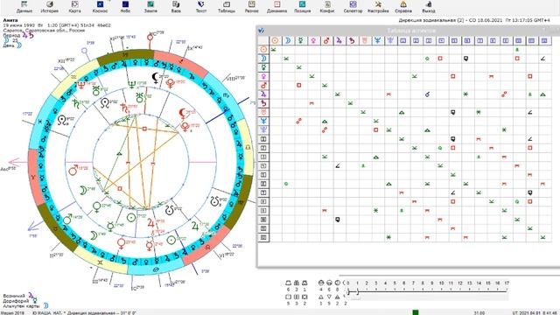This screenshot has width=560, height=315.
Task: Select the Neptune column header in aspect table
Action: click(x=377, y=41)
